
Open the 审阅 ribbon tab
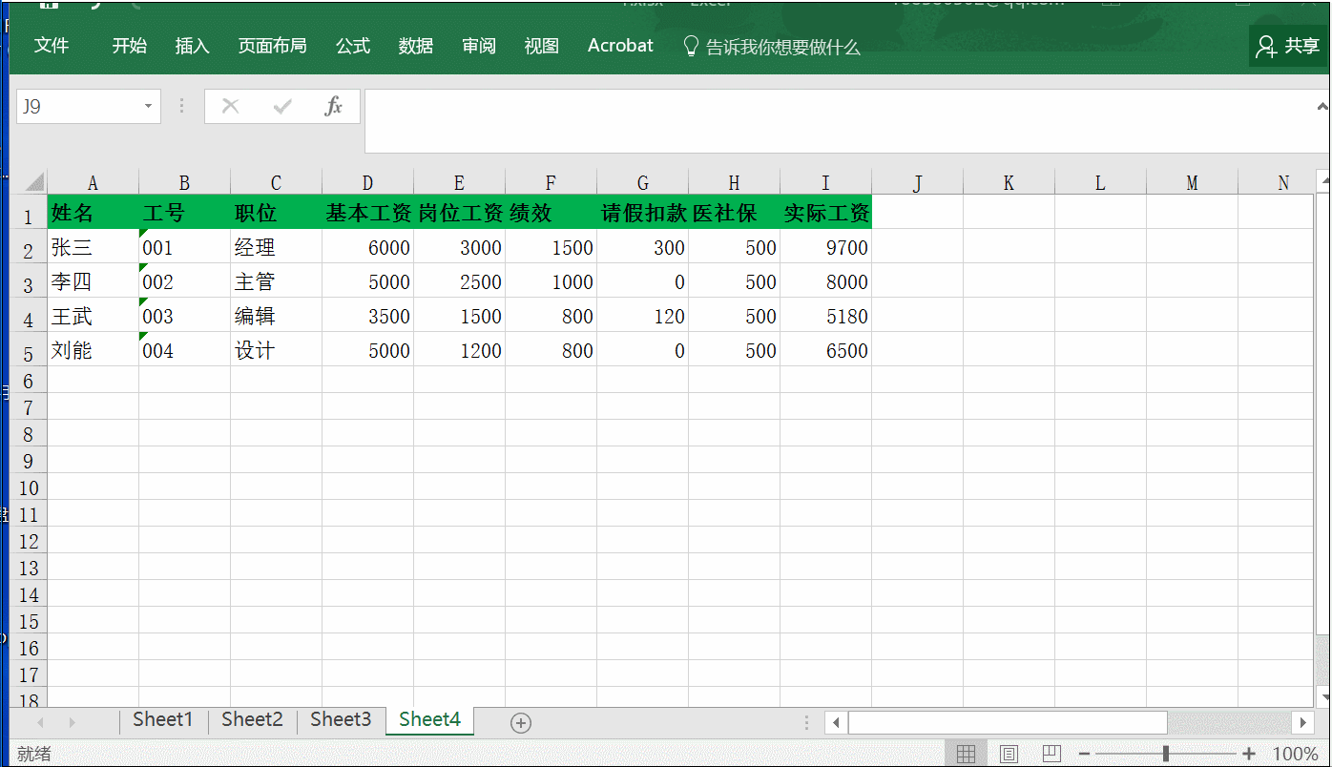tap(479, 46)
